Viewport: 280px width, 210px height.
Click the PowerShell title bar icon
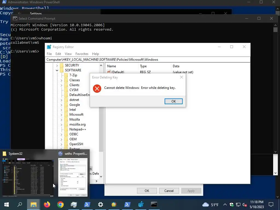[x=4, y=2]
